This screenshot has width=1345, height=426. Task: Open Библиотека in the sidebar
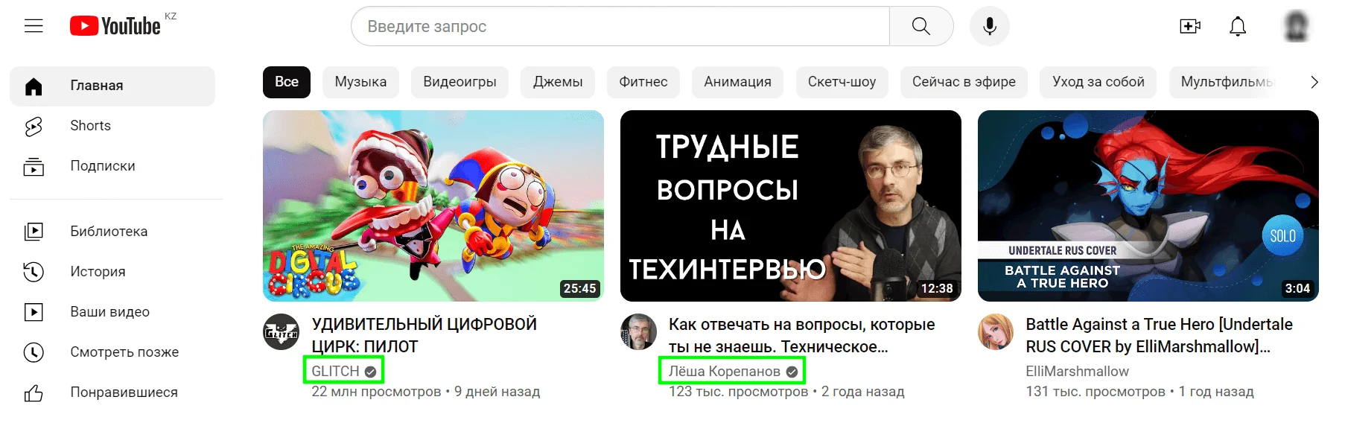109,232
